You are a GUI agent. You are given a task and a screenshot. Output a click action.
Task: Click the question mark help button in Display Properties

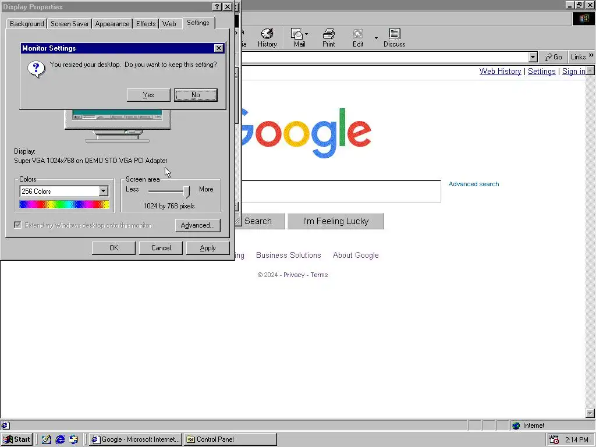pos(217,6)
